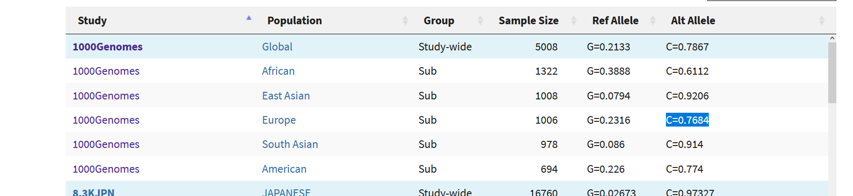Open 1000Genomes link in East Asian row
This screenshot has height=196, width=853.
point(106,96)
